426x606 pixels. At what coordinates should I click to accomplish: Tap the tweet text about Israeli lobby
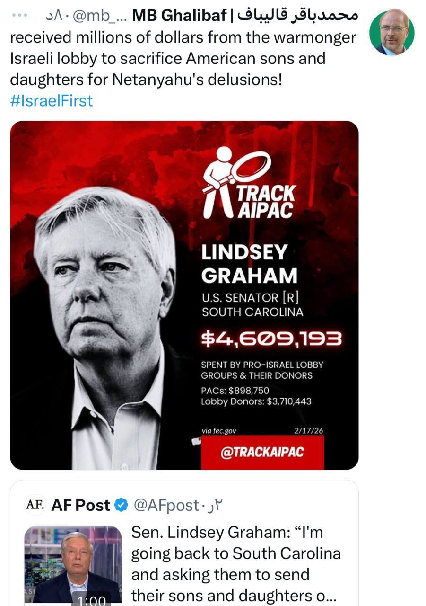pyautogui.click(x=183, y=58)
